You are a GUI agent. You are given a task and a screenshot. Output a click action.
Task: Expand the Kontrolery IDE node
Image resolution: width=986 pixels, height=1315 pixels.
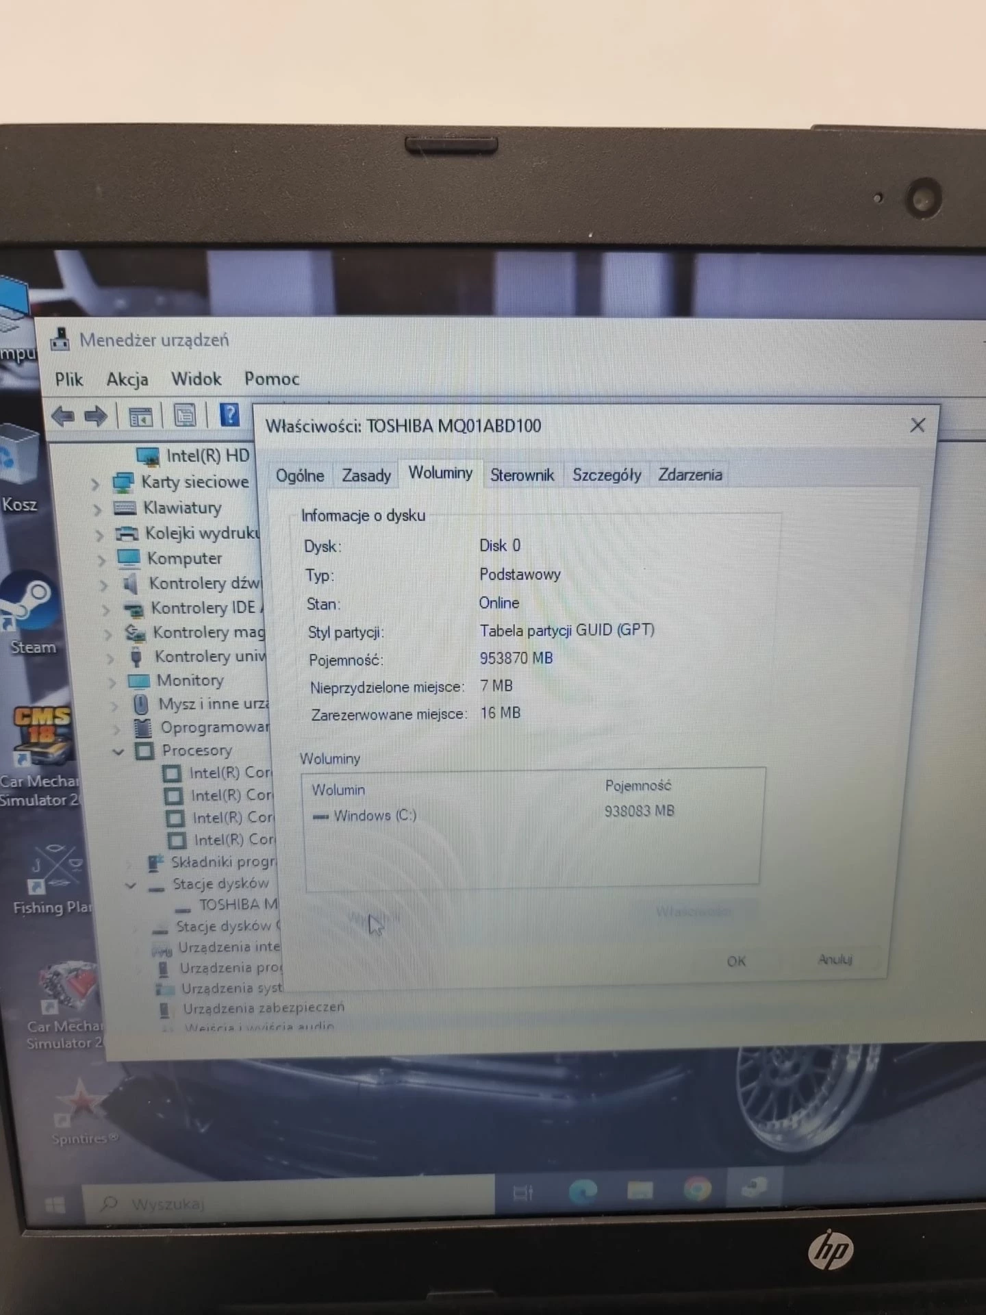105,610
